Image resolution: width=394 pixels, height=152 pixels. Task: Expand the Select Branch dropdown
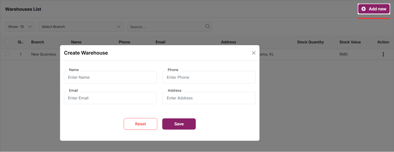pyautogui.click(x=81, y=27)
